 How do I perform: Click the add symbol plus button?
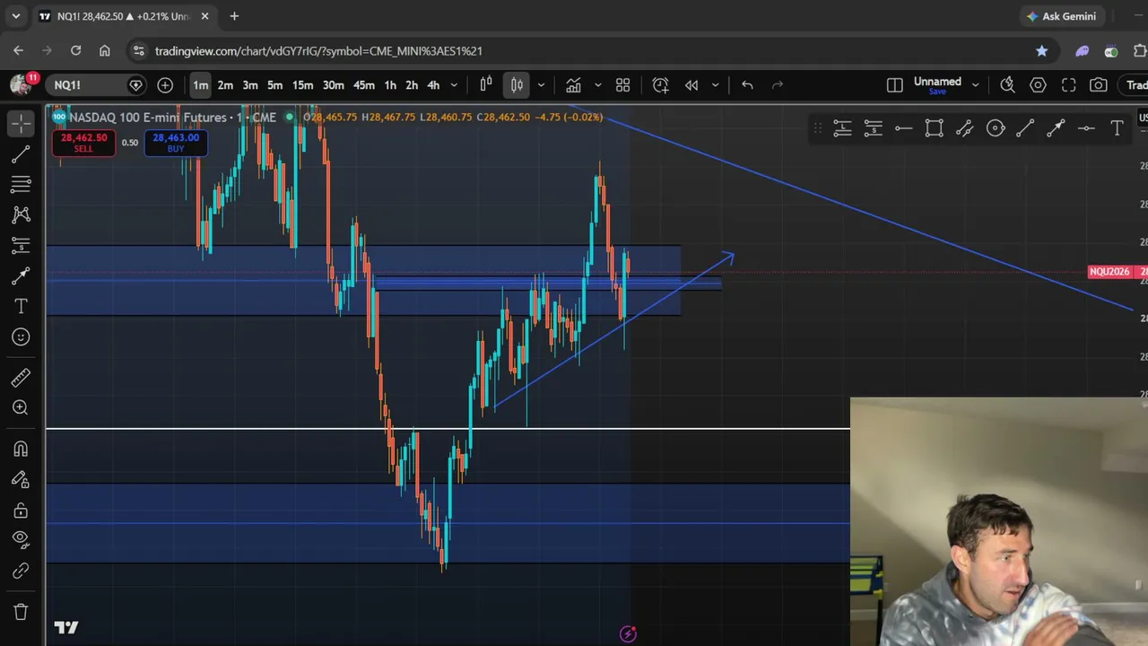(x=165, y=85)
